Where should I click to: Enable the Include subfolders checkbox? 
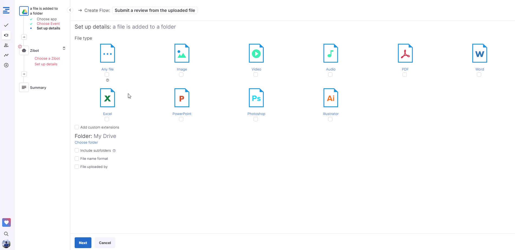pyautogui.click(x=77, y=150)
